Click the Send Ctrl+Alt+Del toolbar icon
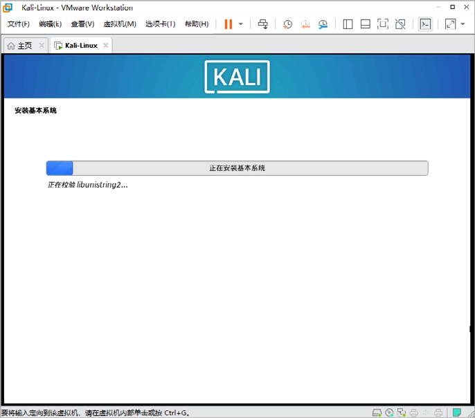Screen dimensions: 475x418 pyautogui.click(x=262, y=24)
